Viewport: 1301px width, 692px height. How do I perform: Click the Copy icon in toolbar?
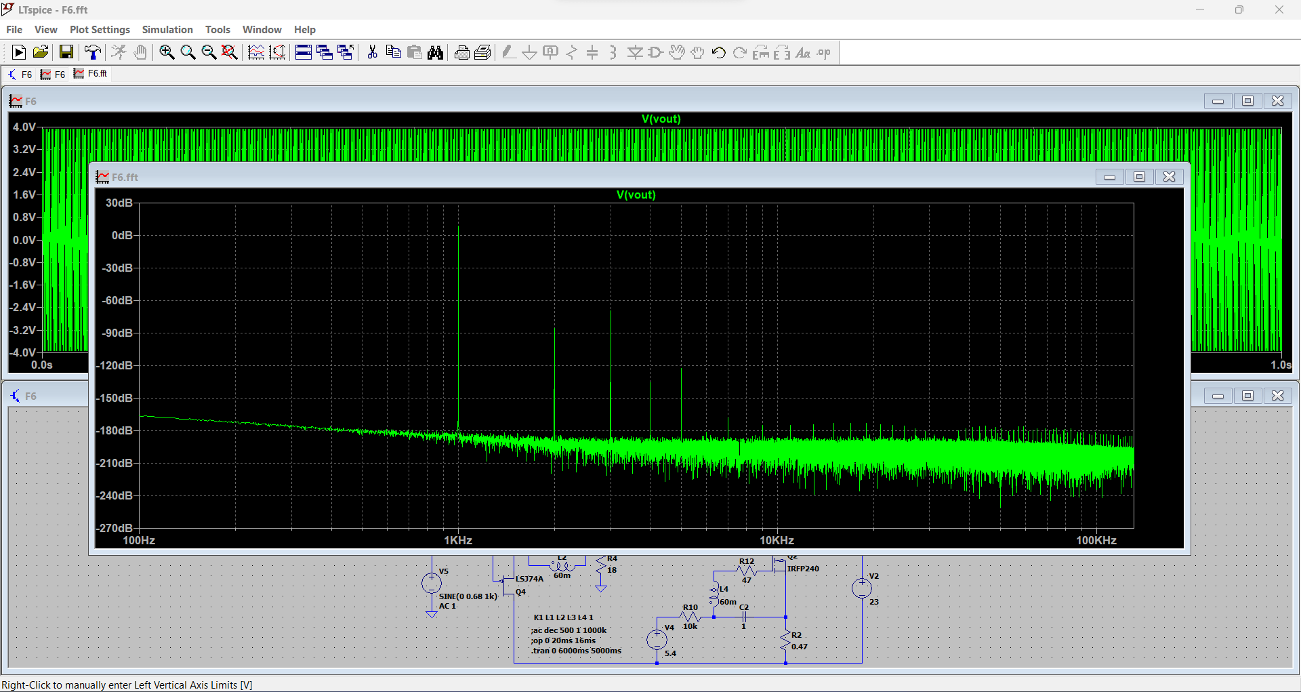(x=393, y=52)
